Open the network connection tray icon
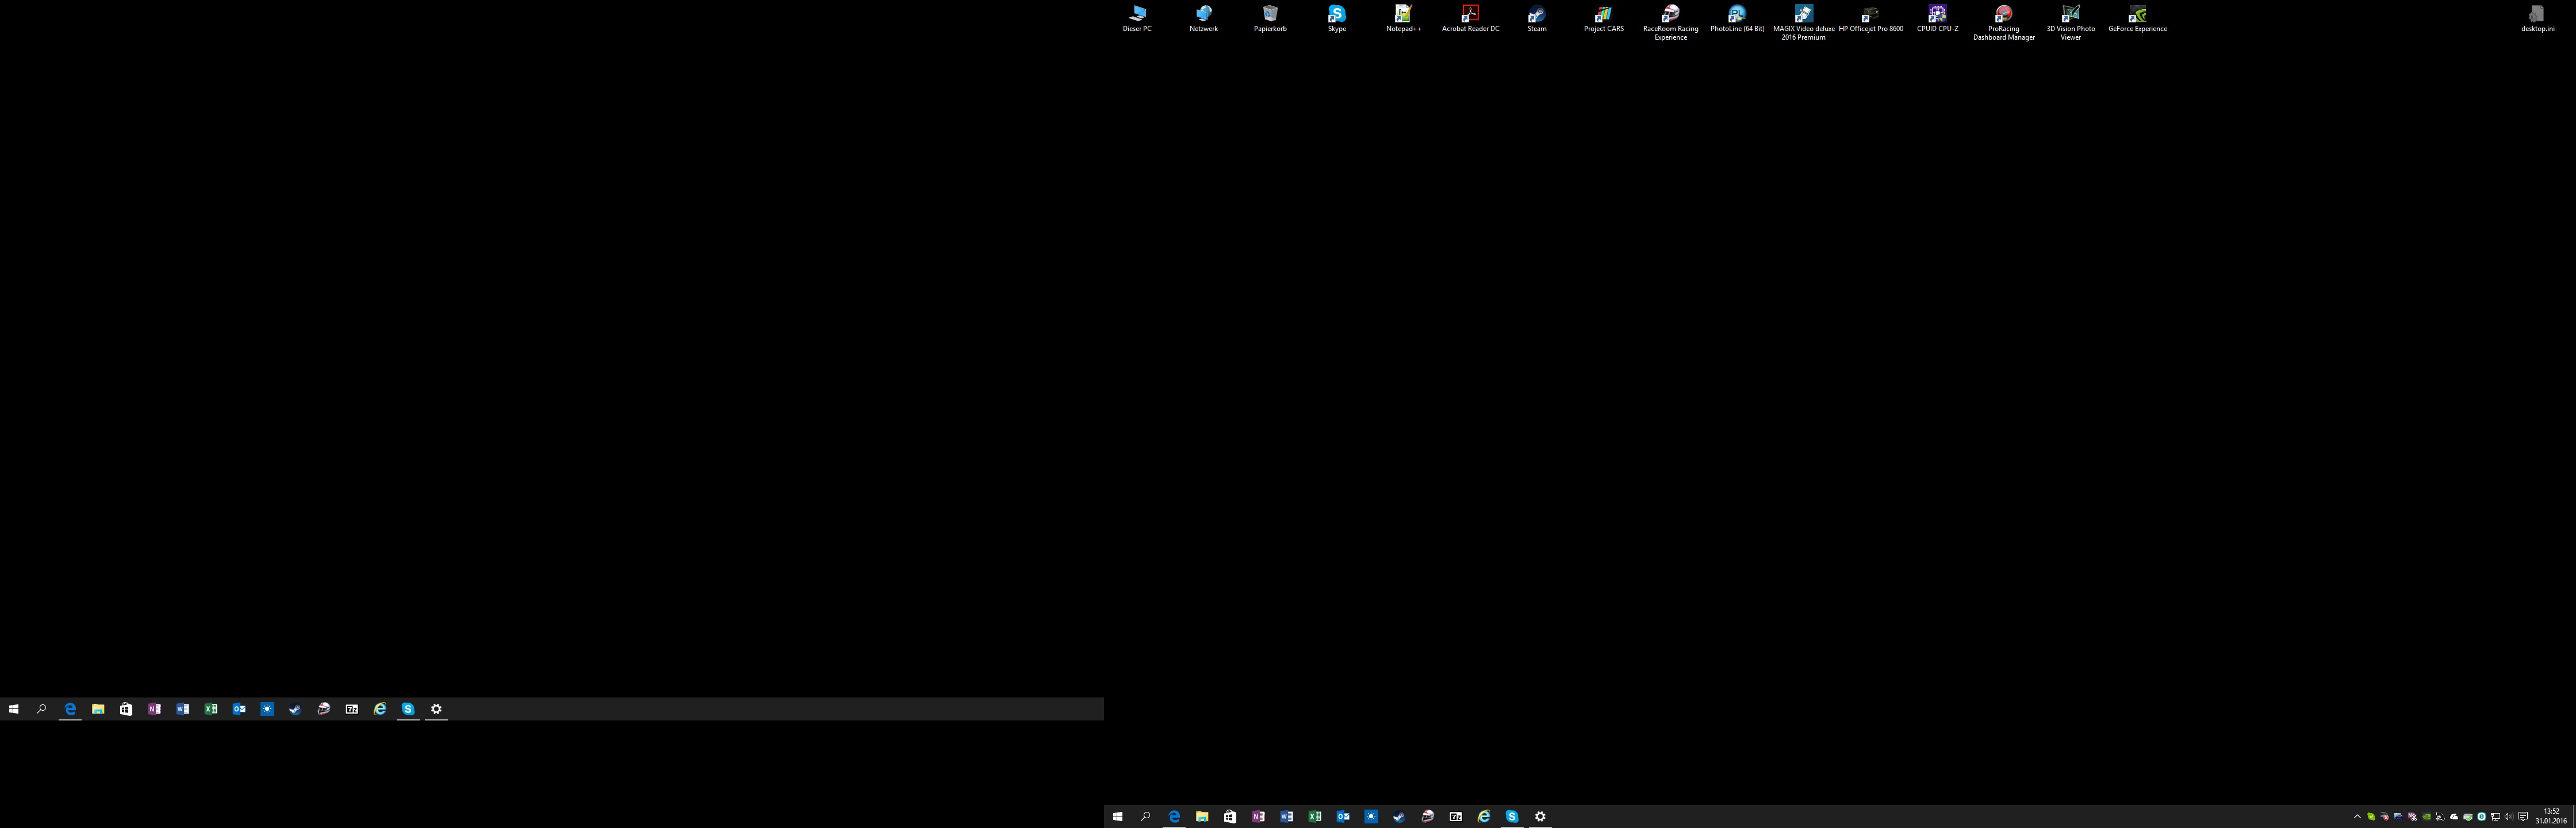Viewport: 2576px width, 828px height. (2495, 817)
